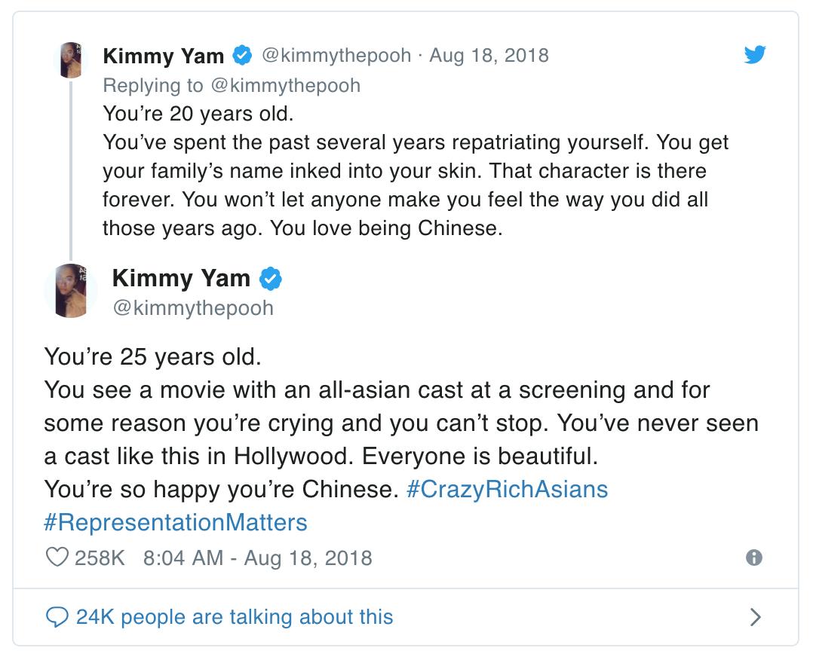The width and height of the screenshot is (813, 660).
Task: Open Kimmy Yam's large profile picture
Action: pos(71,291)
